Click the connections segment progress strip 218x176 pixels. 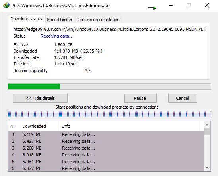click(x=109, y=114)
